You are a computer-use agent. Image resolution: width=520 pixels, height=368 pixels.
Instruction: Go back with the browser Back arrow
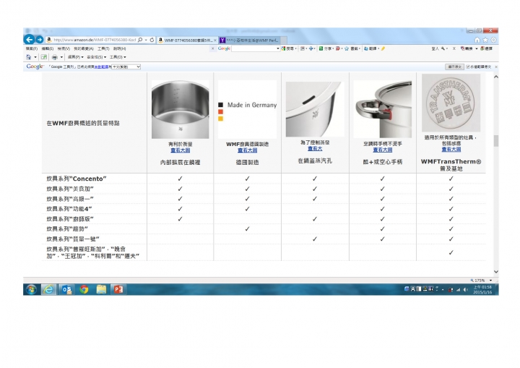point(29,40)
